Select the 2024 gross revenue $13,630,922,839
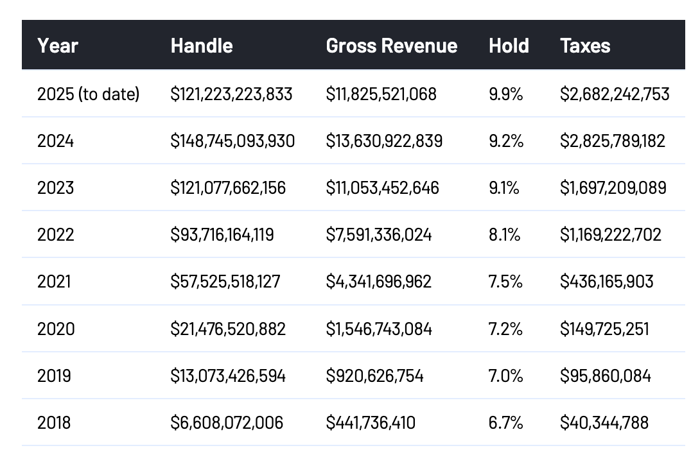Screen dimensions: 700x457 click(384, 141)
